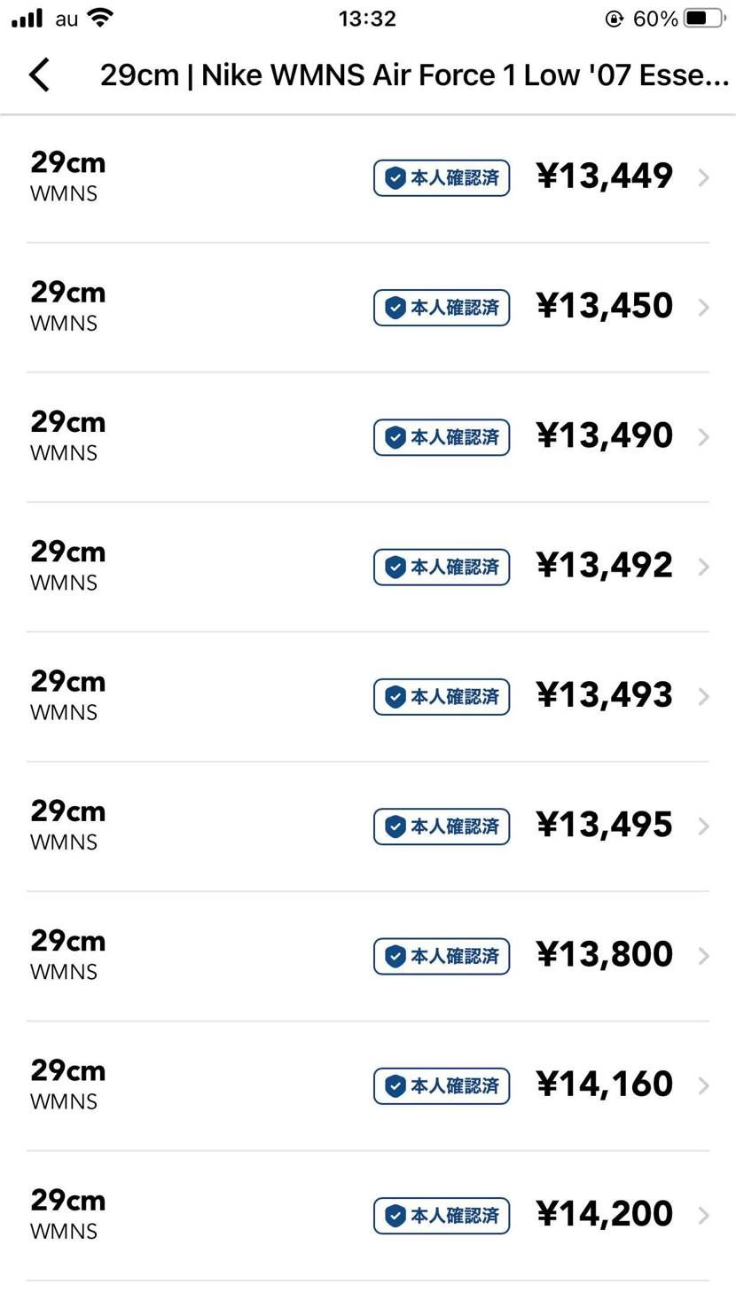Tap the Wi-Fi icon in the status bar
The height and width of the screenshot is (1308, 736).
coord(101,18)
